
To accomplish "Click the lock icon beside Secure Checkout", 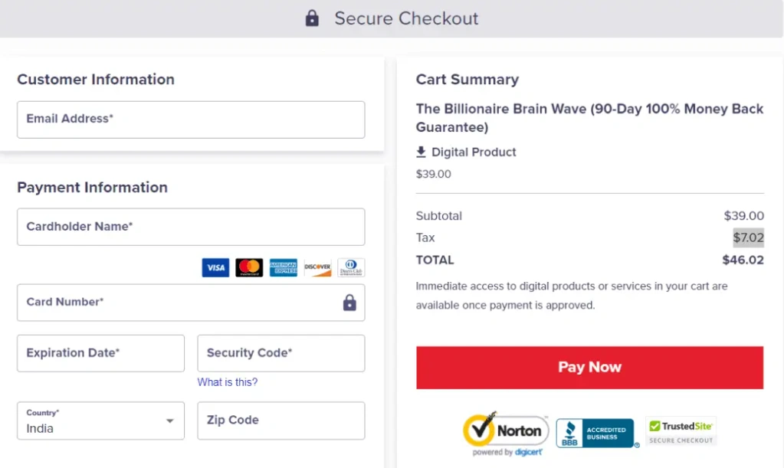I will tap(312, 18).
